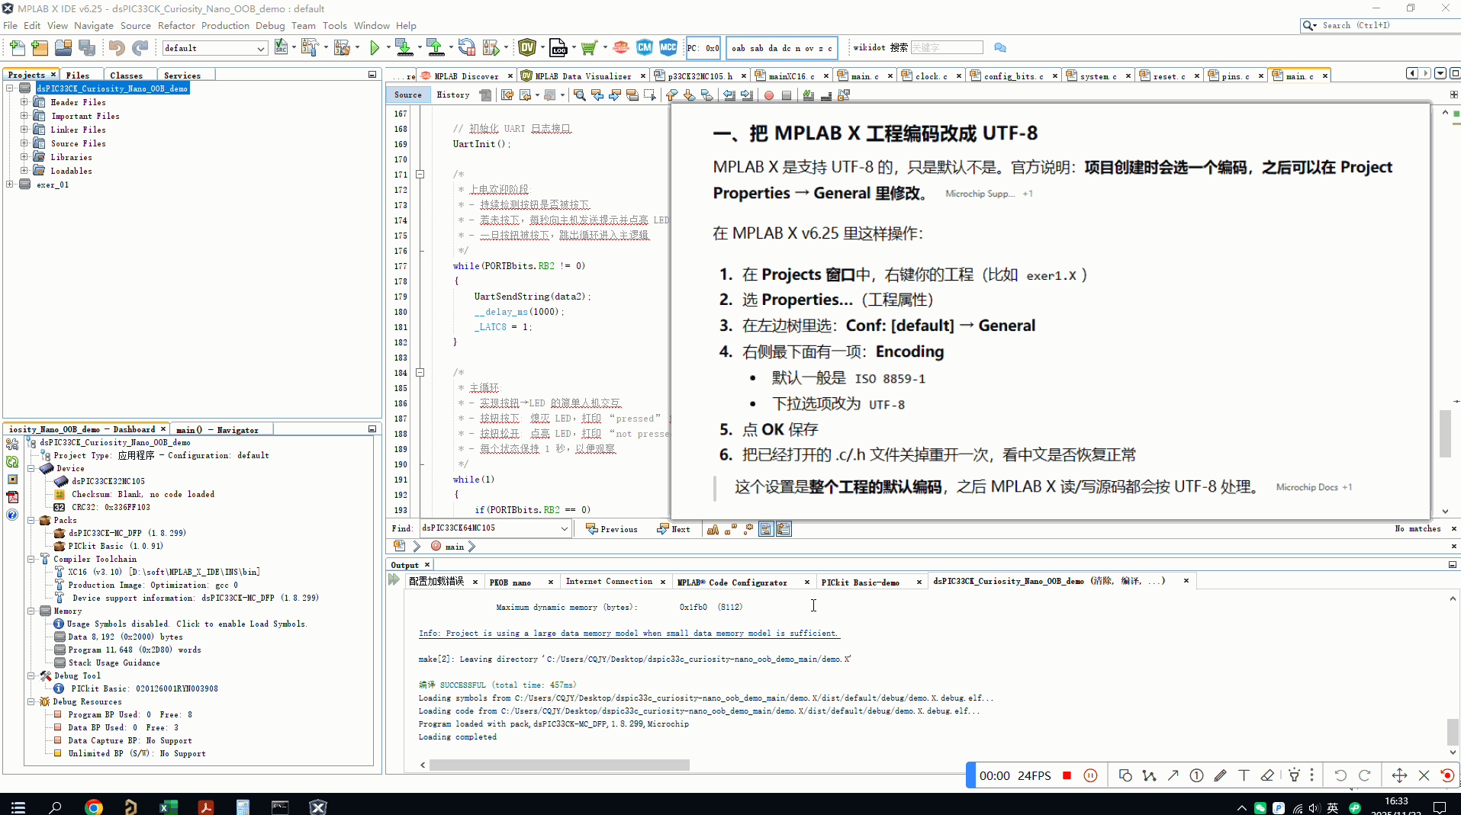Select the recorder eraser tool
The height and width of the screenshot is (815, 1461).
pos(1267,775)
